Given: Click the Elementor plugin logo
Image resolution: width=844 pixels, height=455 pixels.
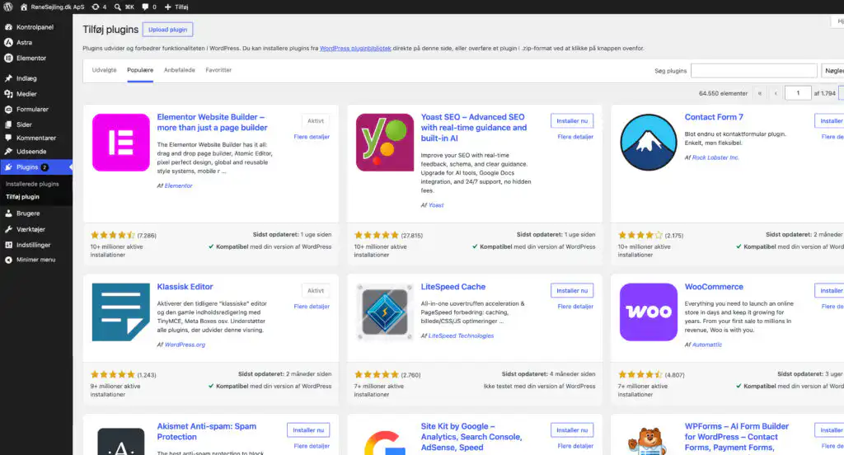Looking at the screenshot, I should 121,143.
